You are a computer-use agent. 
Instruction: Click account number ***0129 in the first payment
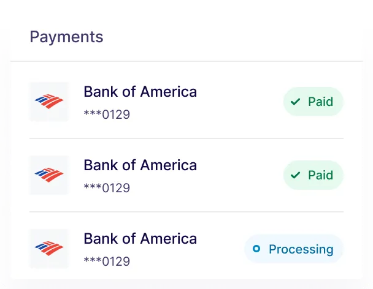coord(107,114)
